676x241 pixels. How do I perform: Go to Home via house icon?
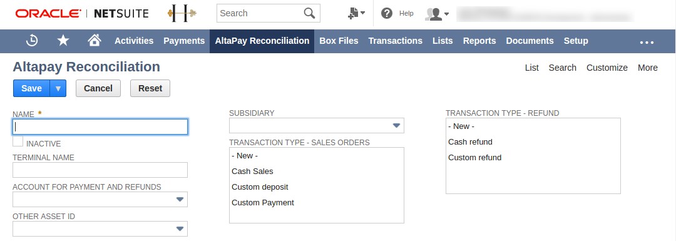(95, 40)
